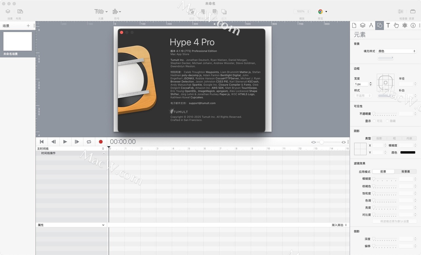Viewport: 421px width, 255px height.
Task: Preview in Chrome browser icon
Action: [320, 12]
